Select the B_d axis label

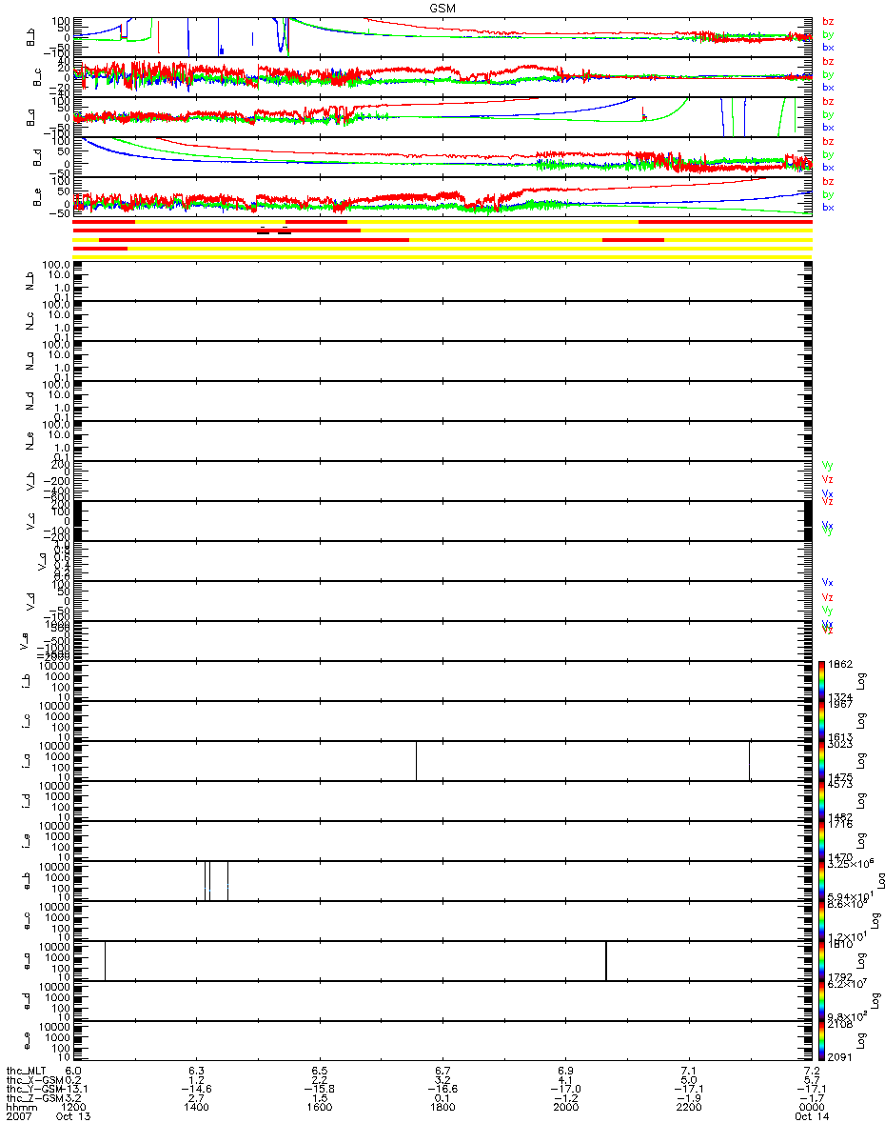point(38,157)
